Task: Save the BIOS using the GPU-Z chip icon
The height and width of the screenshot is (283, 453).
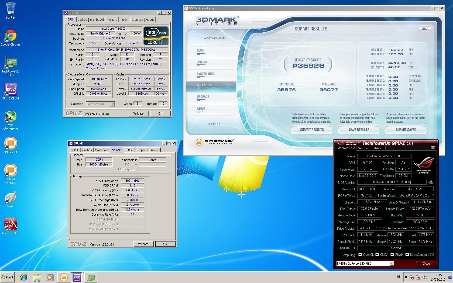Action: 431,182
